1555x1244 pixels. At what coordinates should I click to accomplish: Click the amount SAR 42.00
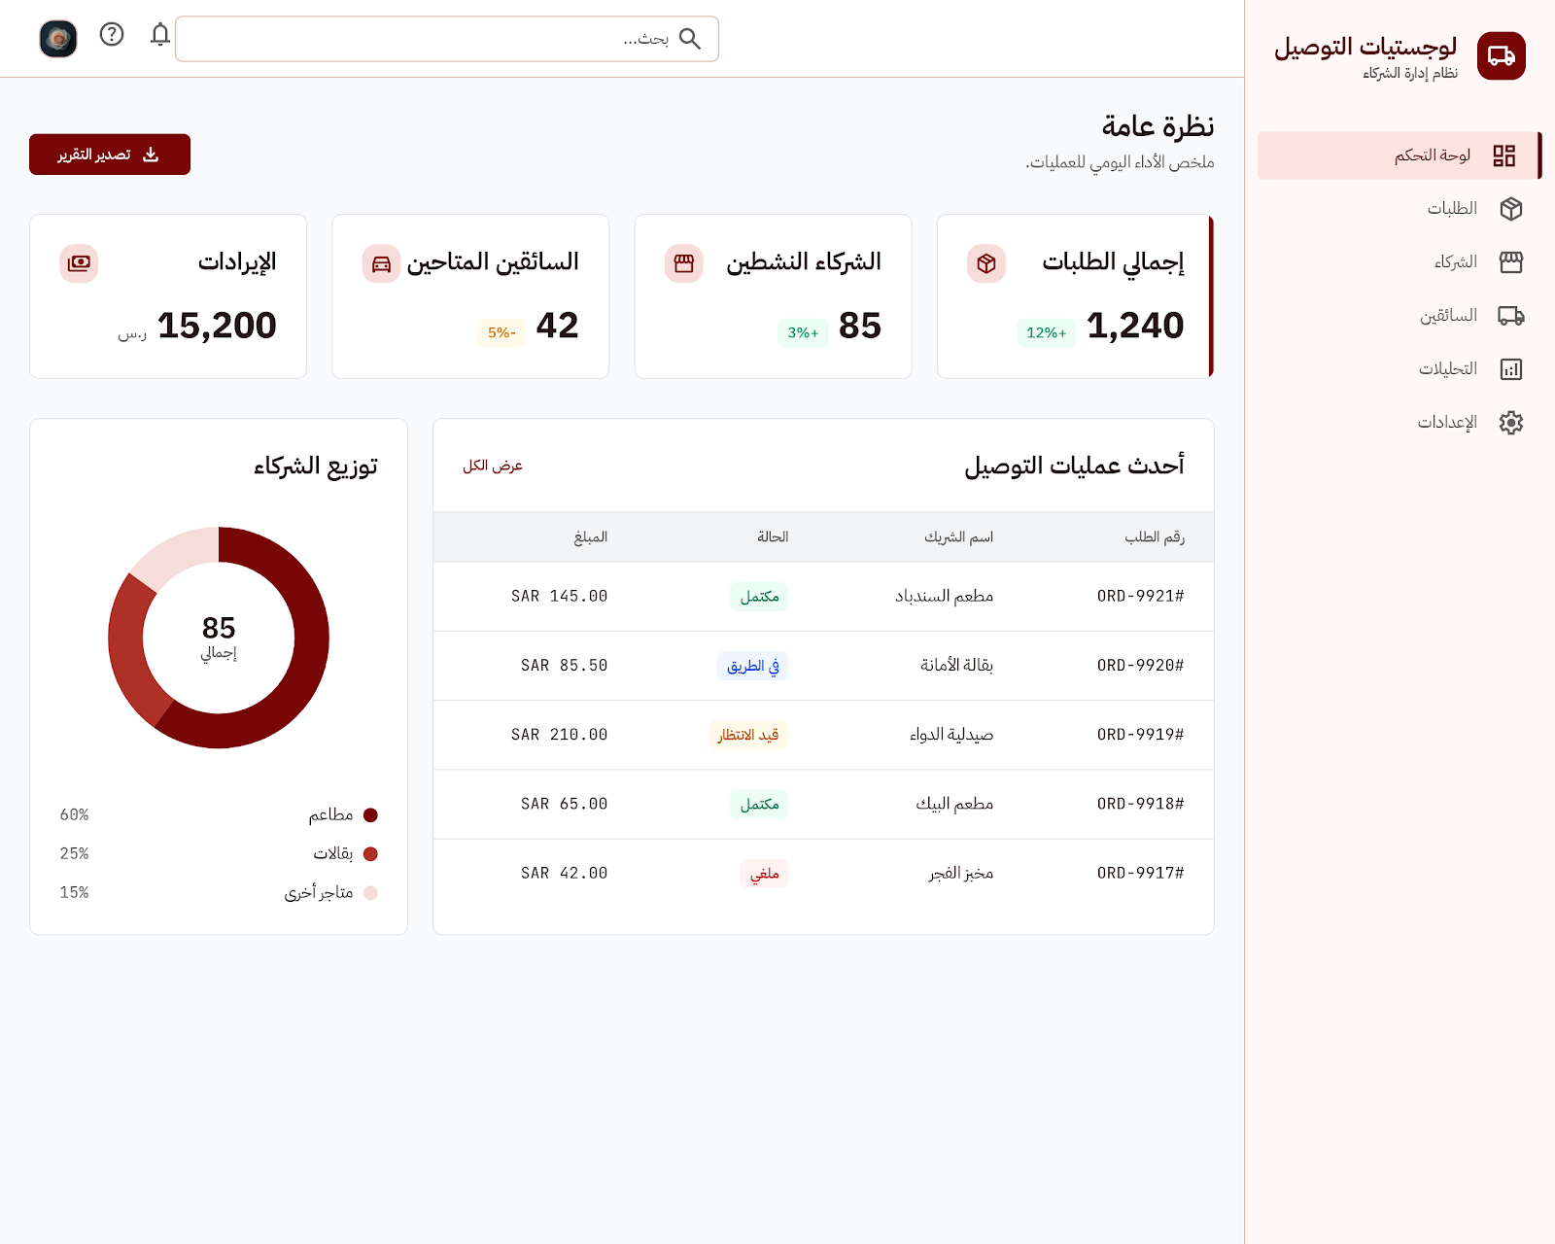click(x=564, y=873)
